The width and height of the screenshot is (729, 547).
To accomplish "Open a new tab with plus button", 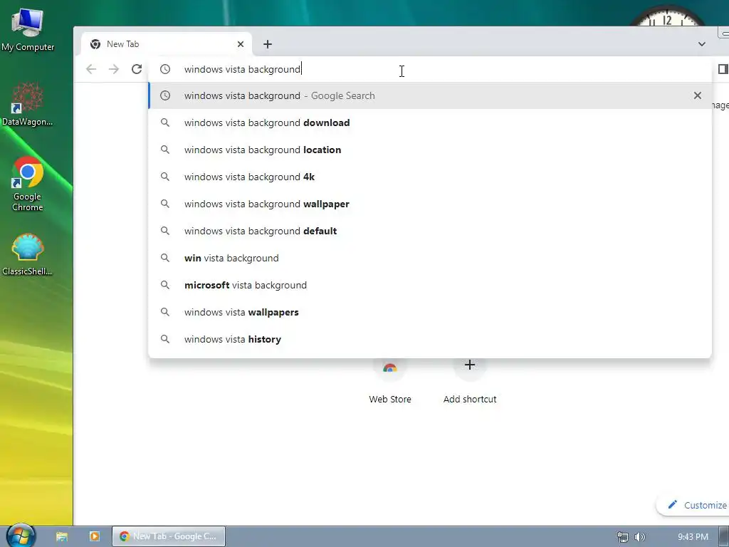I will pos(268,44).
